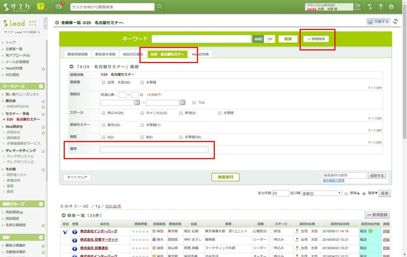Click the magnifier search icon in top bar
The width and height of the screenshot is (407, 257).
point(160,7)
